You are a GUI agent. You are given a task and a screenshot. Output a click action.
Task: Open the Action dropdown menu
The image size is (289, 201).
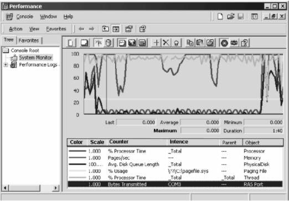pyautogui.click(x=16, y=29)
